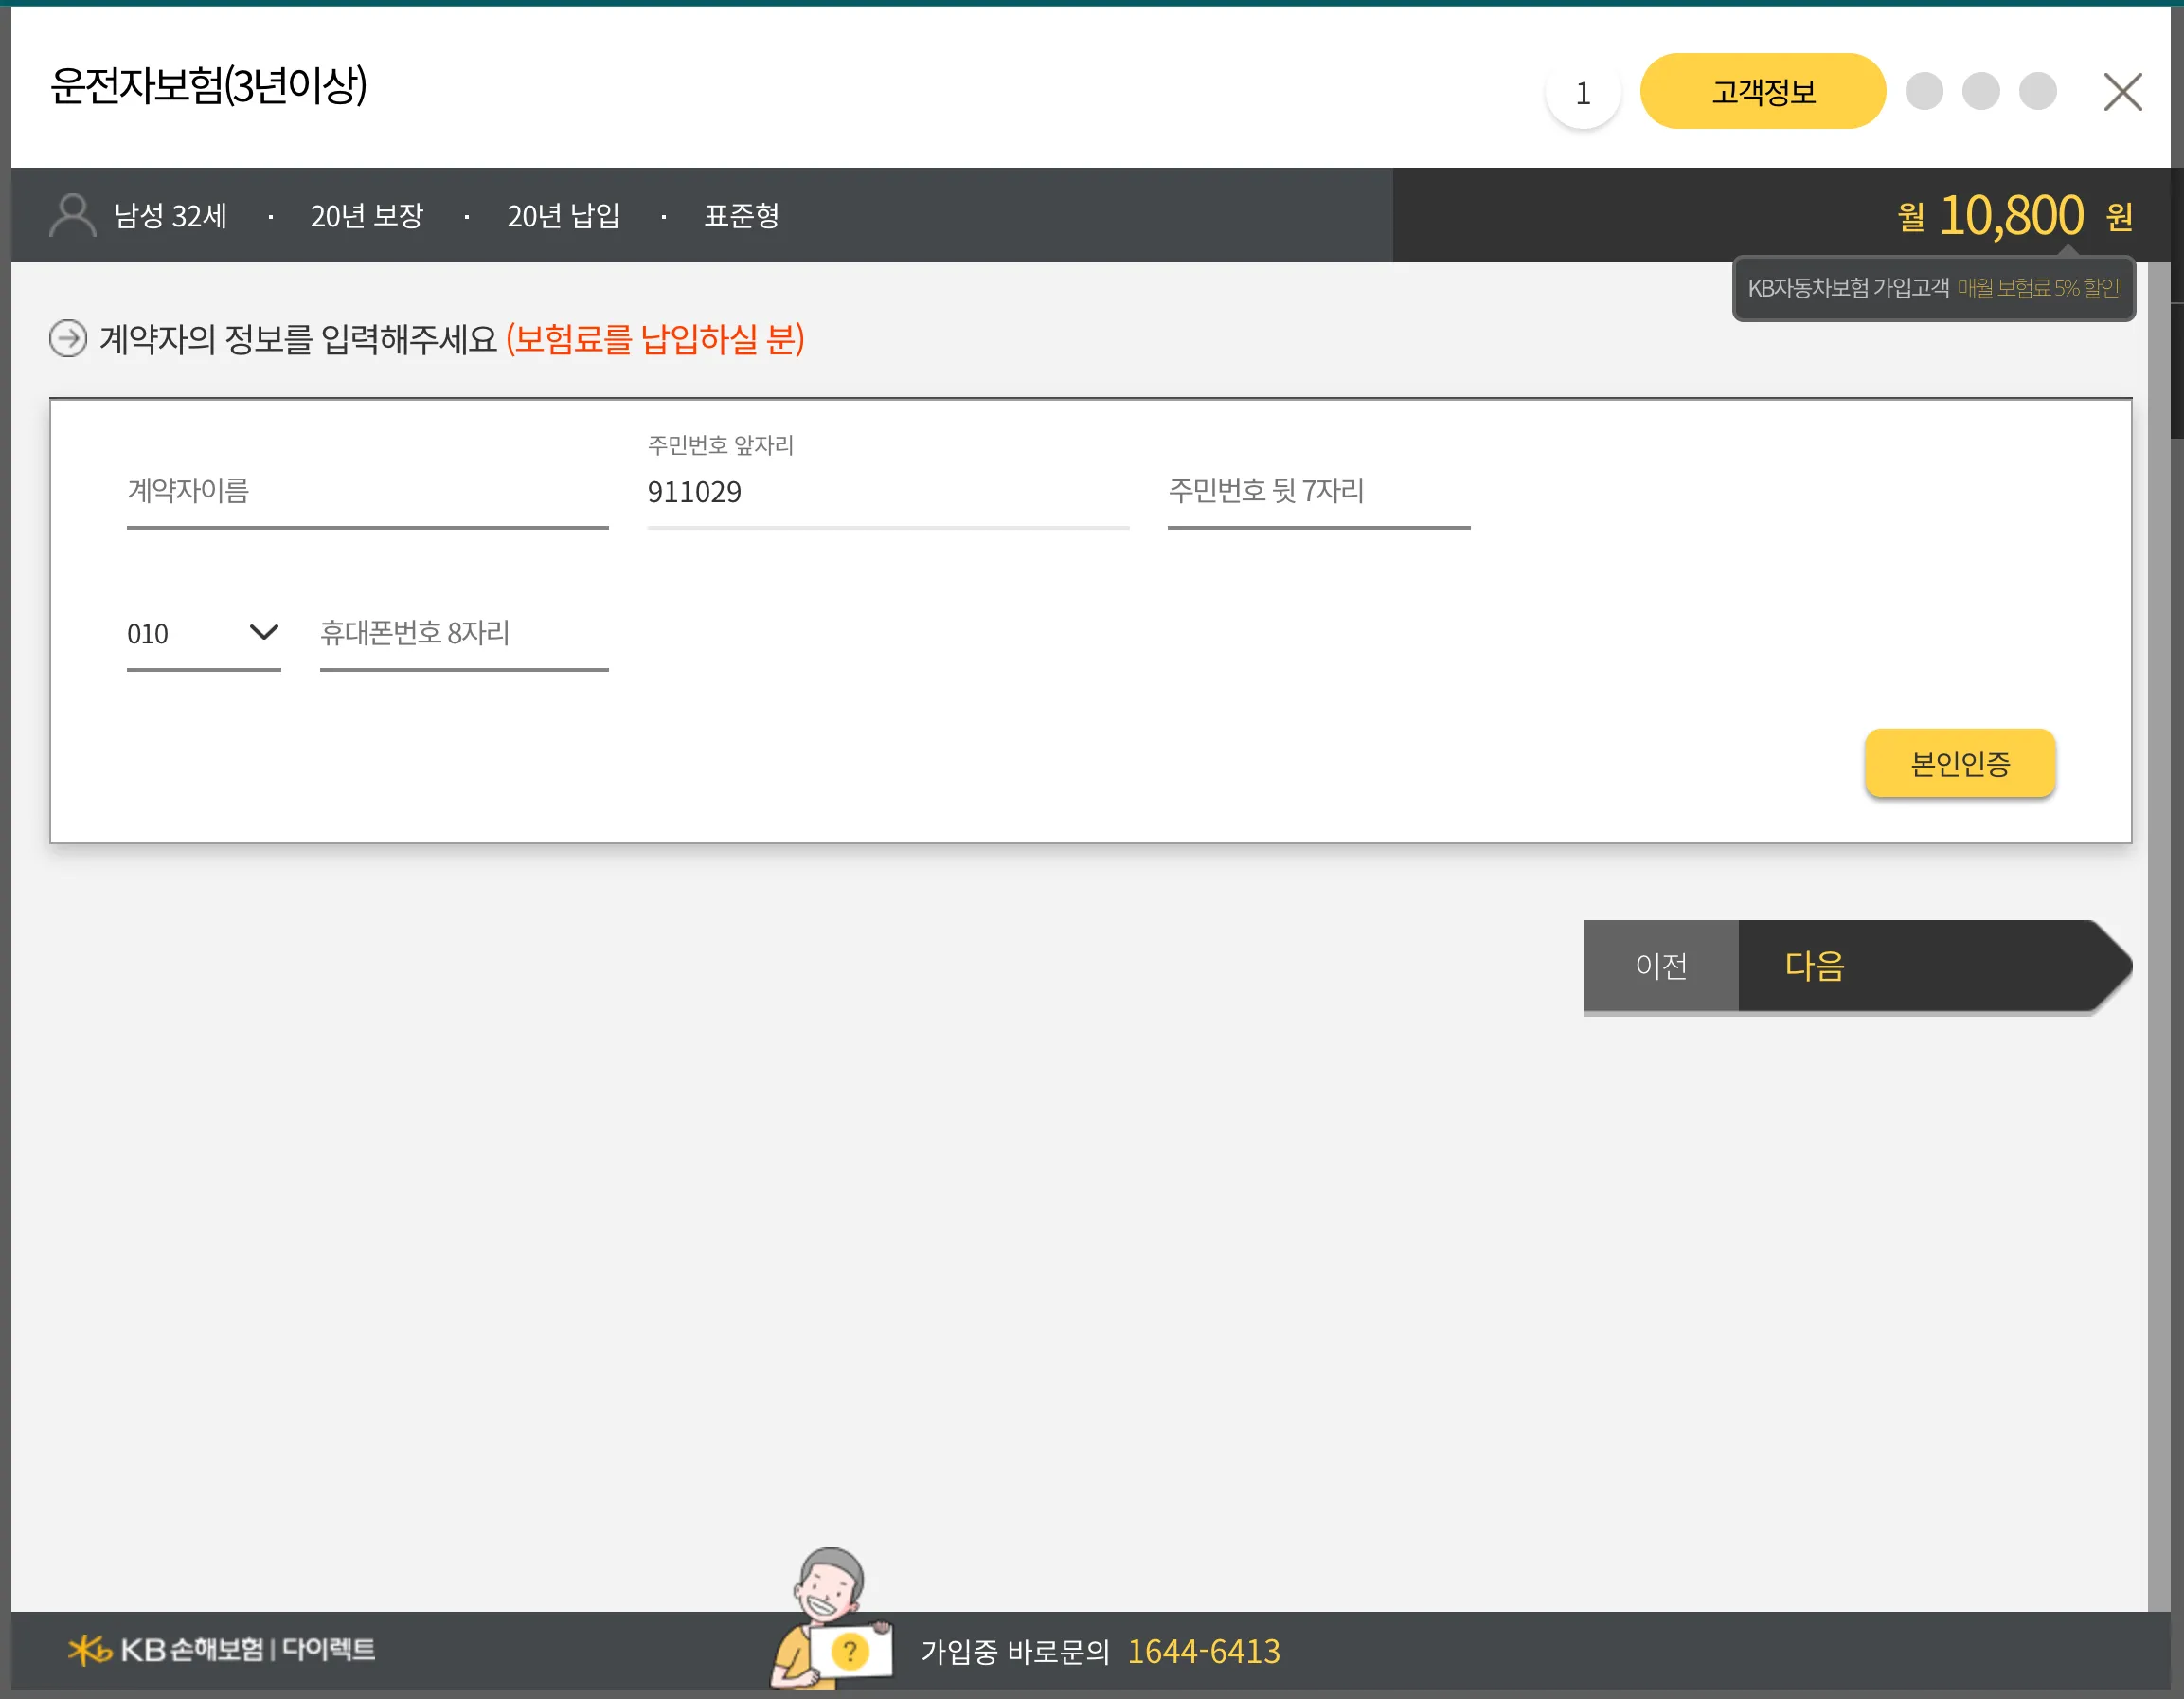Click the KB자동차보험 5% 할인 tooltip banner
Viewport: 2184px width, 1699px height.
pos(1934,288)
